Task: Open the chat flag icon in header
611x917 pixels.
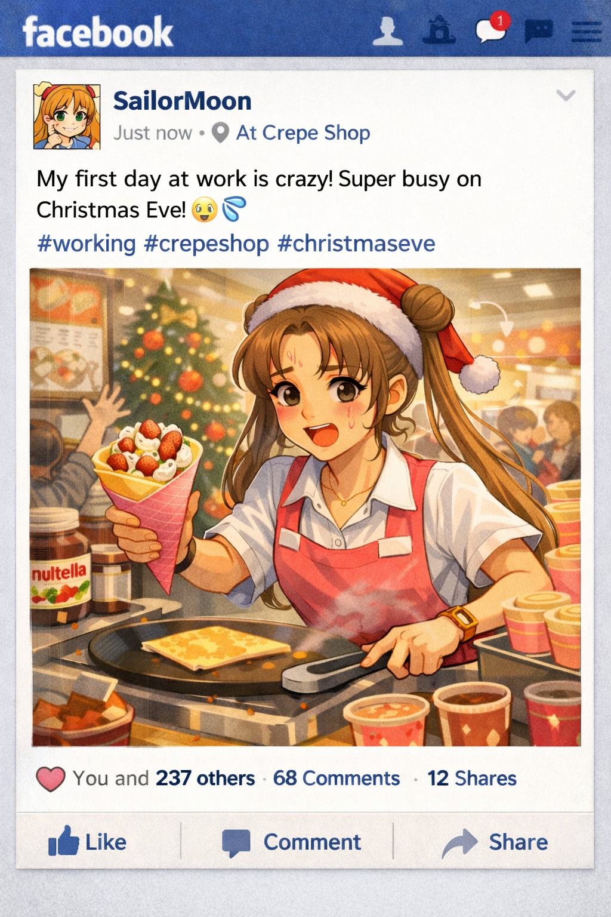Action: [538, 31]
